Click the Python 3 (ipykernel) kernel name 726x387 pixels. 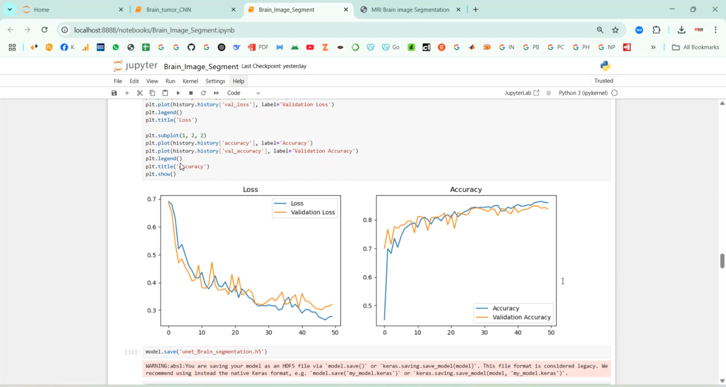(x=582, y=93)
